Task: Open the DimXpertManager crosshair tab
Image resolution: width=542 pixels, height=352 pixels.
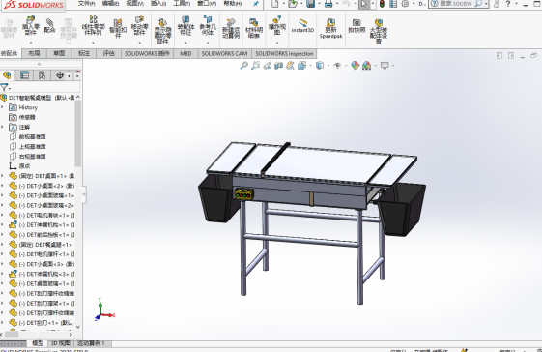Action: pos(60,75)
